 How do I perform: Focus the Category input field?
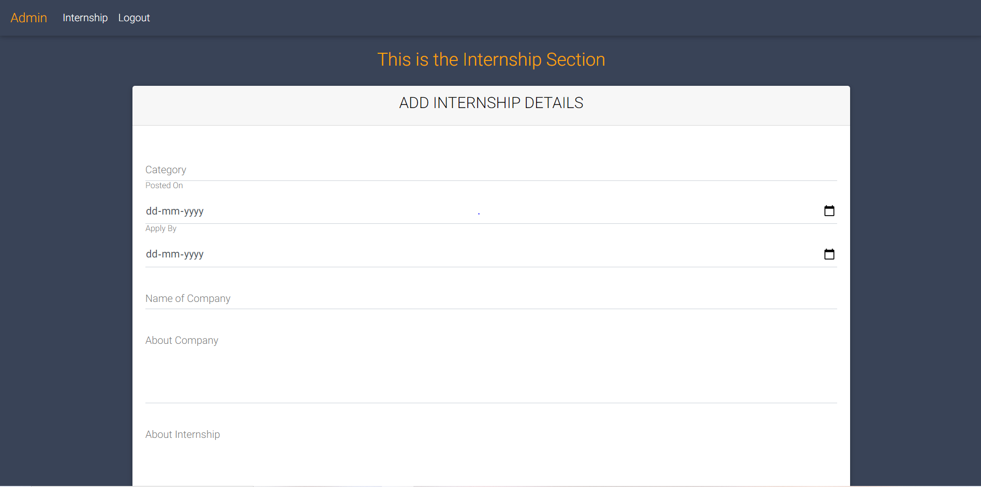490,170
